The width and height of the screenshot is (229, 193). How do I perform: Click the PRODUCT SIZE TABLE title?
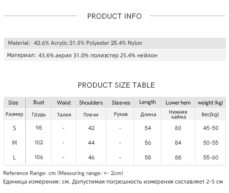pos(116,85)
